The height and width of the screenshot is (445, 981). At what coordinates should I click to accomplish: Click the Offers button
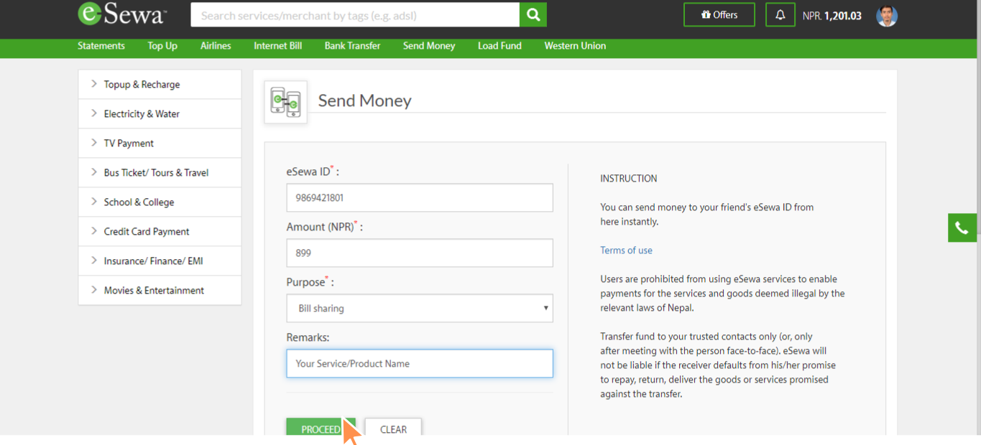pyautogui.click(x=719, y=14)
